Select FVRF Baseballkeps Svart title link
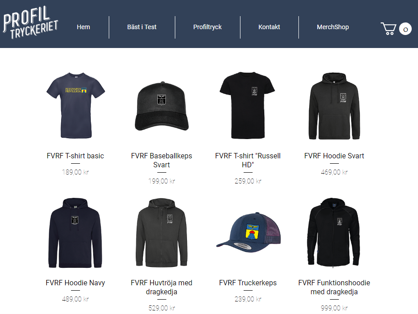The height and width of the screenshot is (314, 418). pyautogui.click(x=161, y=160)
